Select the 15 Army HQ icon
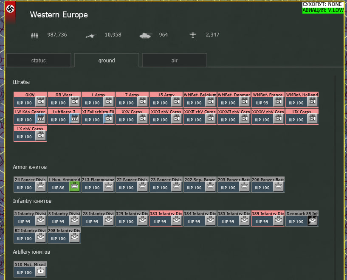Image resolution: width=347 pixels, height=280 pixels. point(177,101)
